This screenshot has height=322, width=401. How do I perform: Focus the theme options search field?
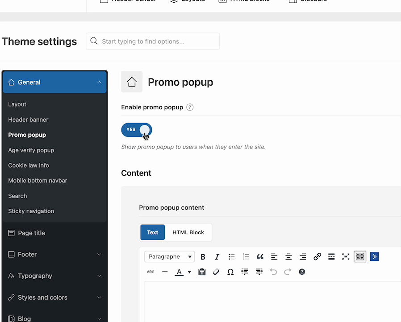[153, 41]
